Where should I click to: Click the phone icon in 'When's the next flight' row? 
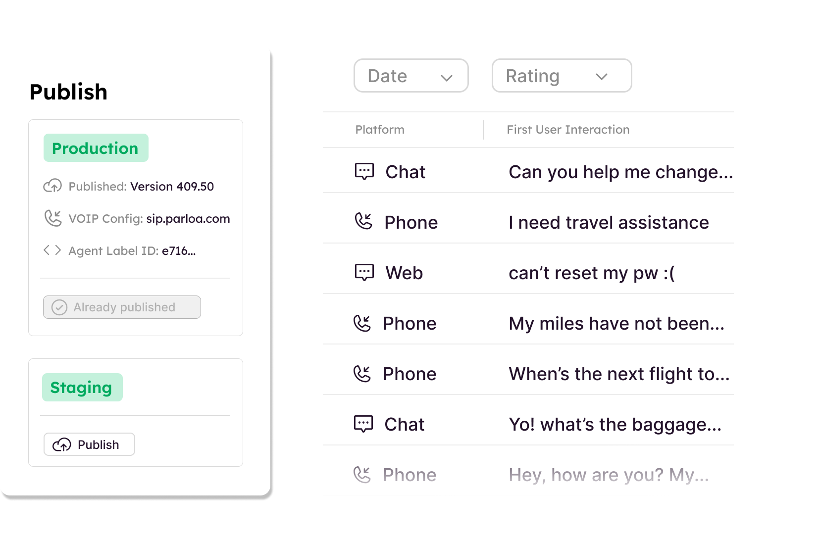(x=362, y=374)
